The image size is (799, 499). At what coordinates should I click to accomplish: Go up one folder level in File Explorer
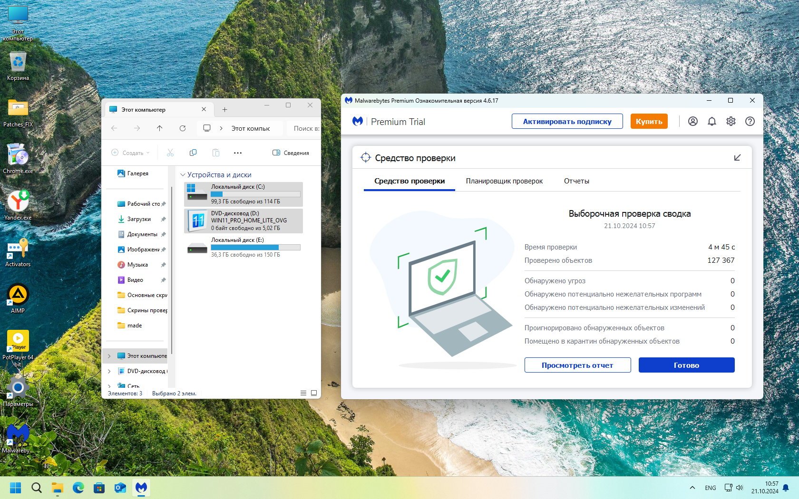click(160, 128)
